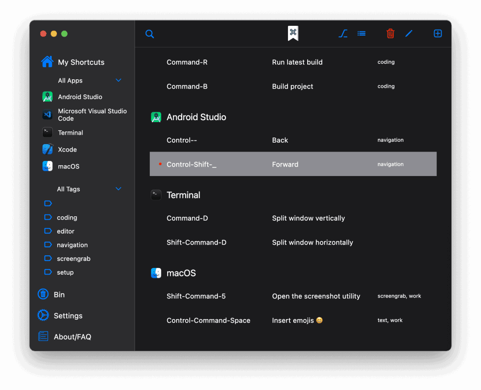The width and height of the screenshot is (481, 390).
Task: Select the highlighted Control-Shift-_ Forward row
Action: pyautogui.click(x=293, y=164)
